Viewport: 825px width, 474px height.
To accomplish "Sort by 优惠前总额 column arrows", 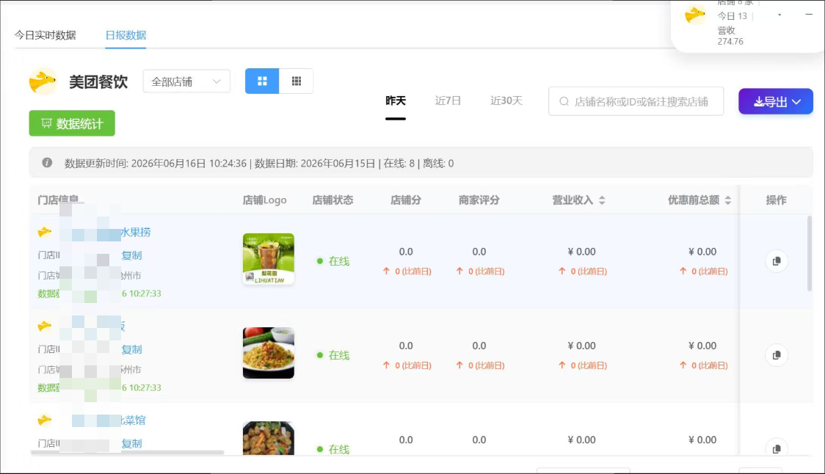I will click(x=727, y=200).
